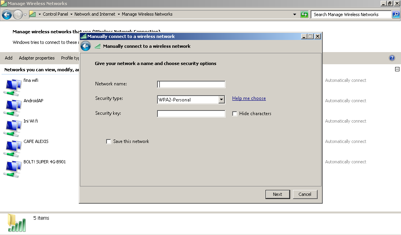Click the Help me choose link
This screenshot has height=235, width=401.
click(249, 98)
